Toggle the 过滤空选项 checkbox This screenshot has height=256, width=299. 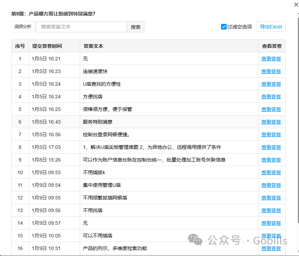click(x=224, y=27)
